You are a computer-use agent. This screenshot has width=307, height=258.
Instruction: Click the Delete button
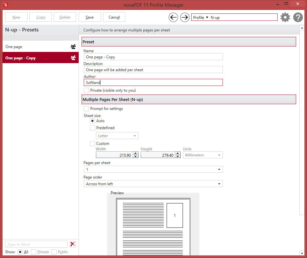[x=65, y=17]
